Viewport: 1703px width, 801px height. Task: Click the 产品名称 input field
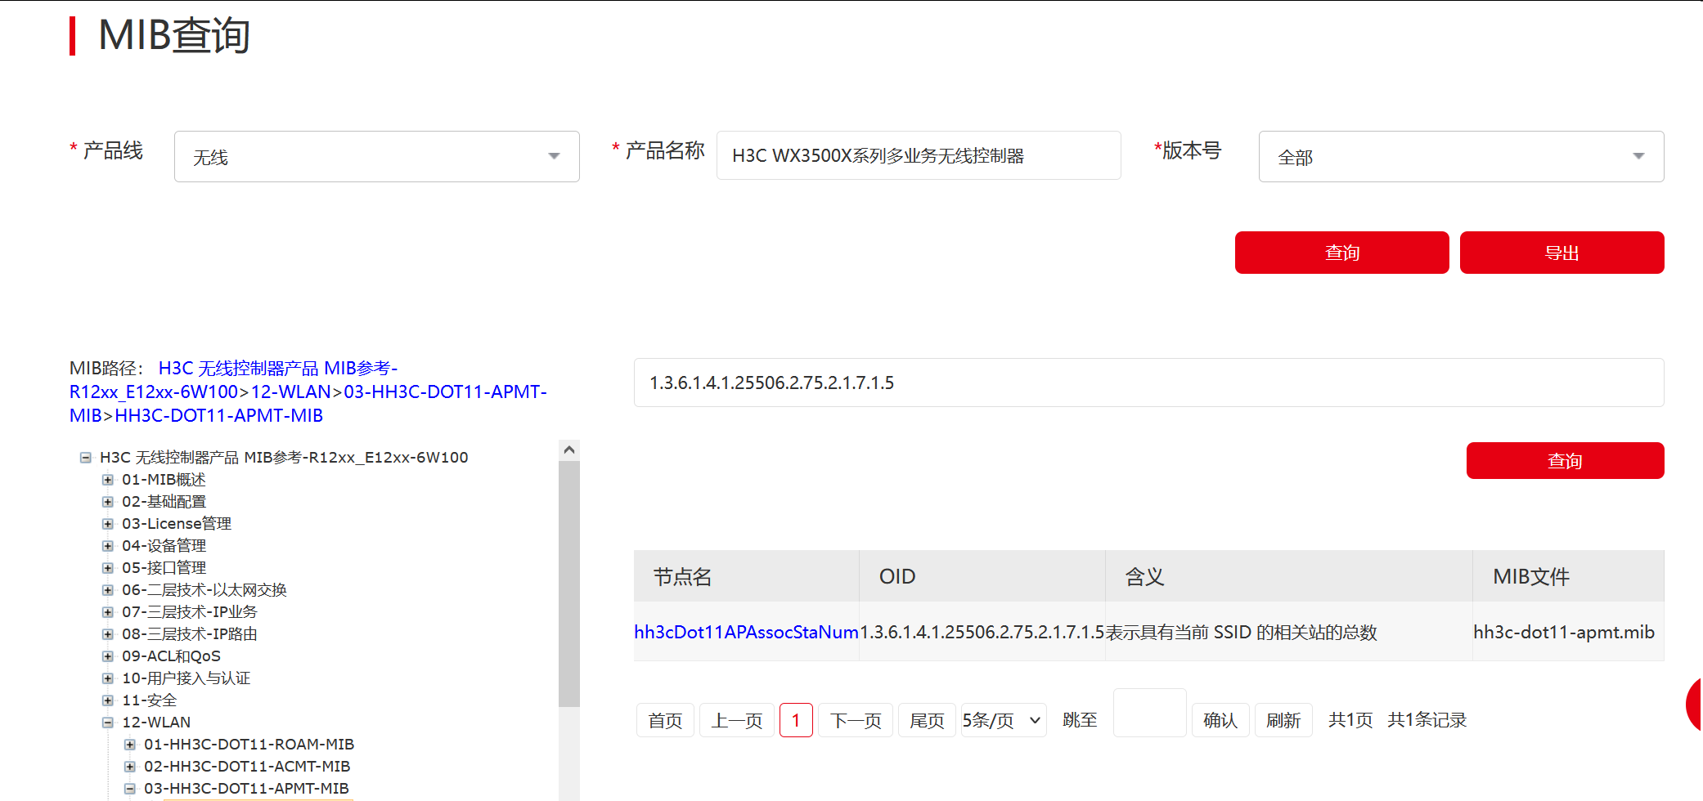918,155
